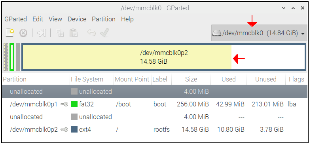Click the Resize/Move toolbar icon
Viewport: 309px width, 144px height.
pyautogui.click(x=42, y=33)
